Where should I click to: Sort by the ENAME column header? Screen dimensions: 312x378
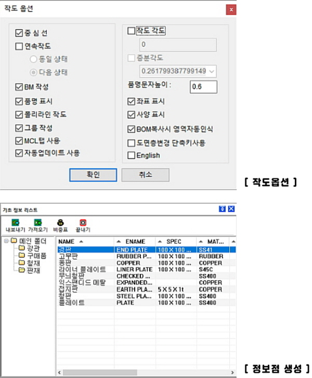pyautogui.click(x=135, y=241)
